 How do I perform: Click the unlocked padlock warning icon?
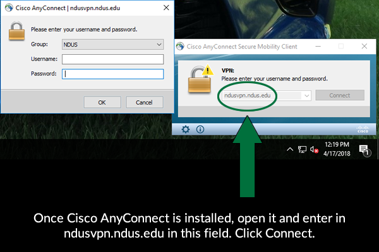(200, 79)
